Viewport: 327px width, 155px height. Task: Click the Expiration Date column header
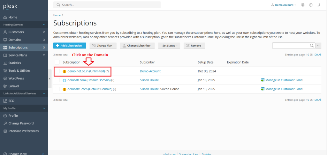[x=238, y=62]
